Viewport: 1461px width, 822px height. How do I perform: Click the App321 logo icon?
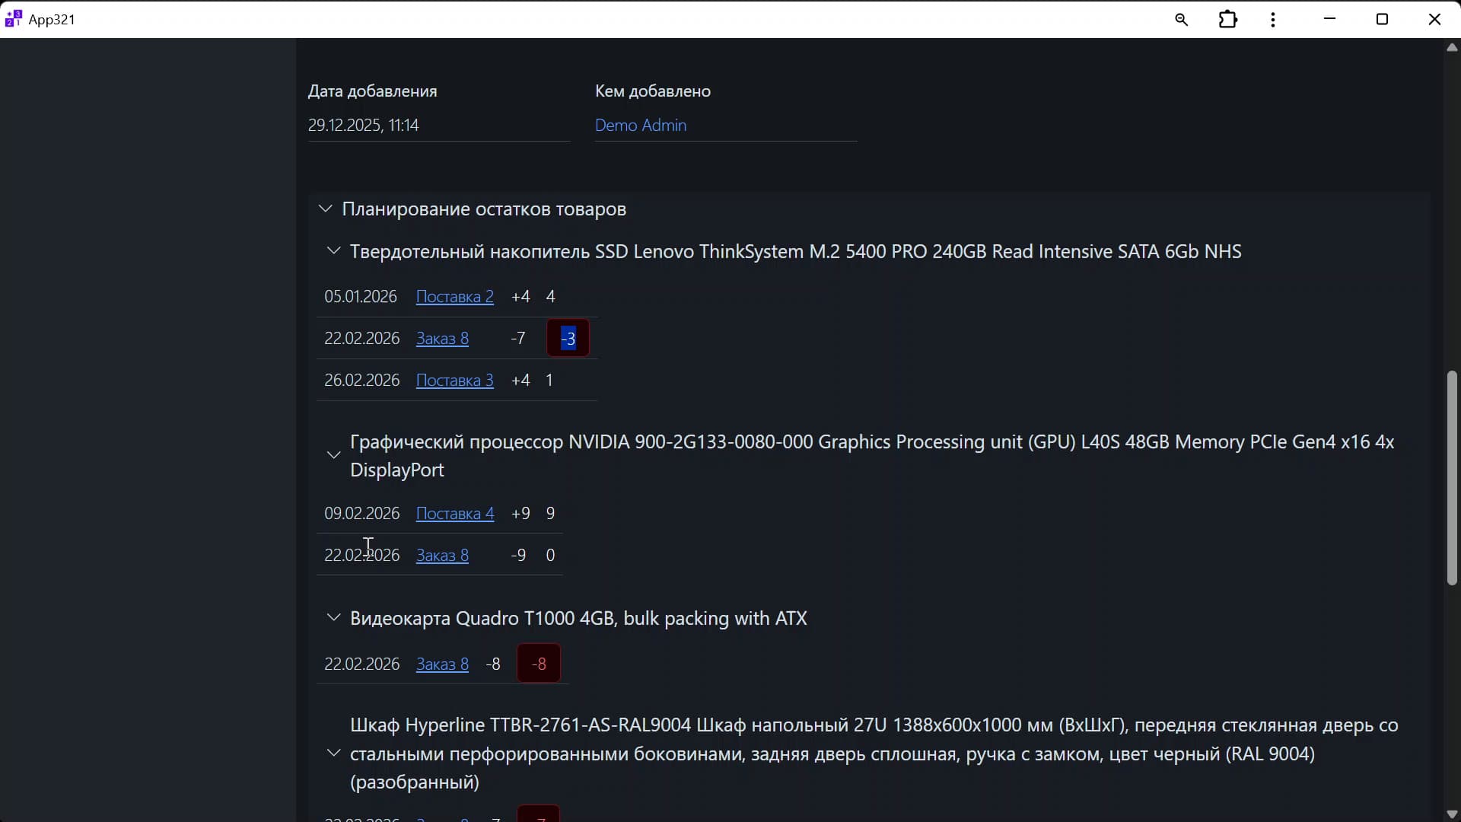tap(13, 19)
